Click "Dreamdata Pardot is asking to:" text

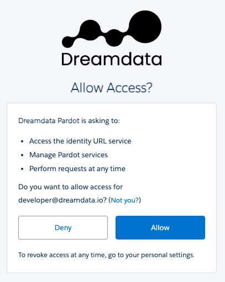(69, 121)
